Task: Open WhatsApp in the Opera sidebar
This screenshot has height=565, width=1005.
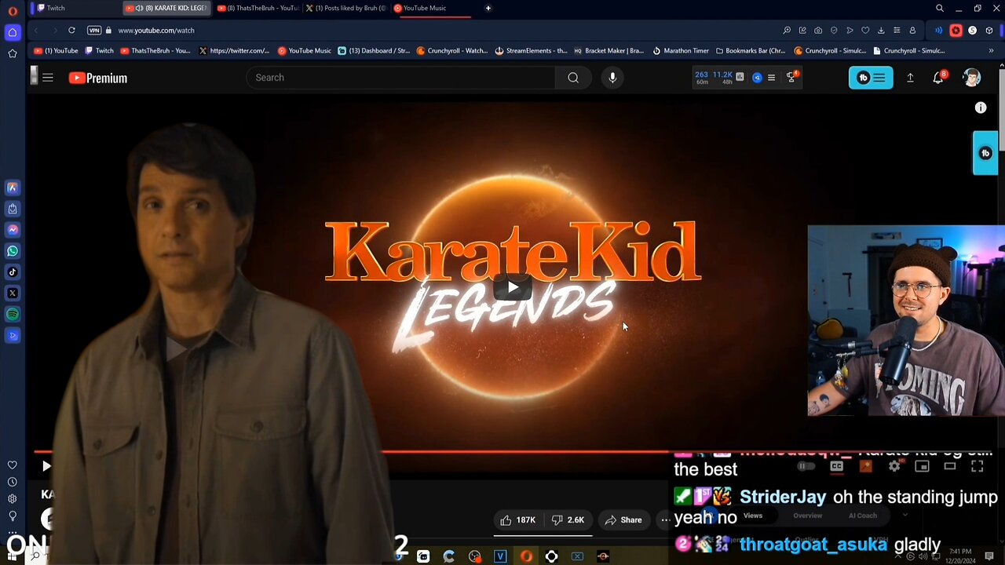Action: click(13, 251)
